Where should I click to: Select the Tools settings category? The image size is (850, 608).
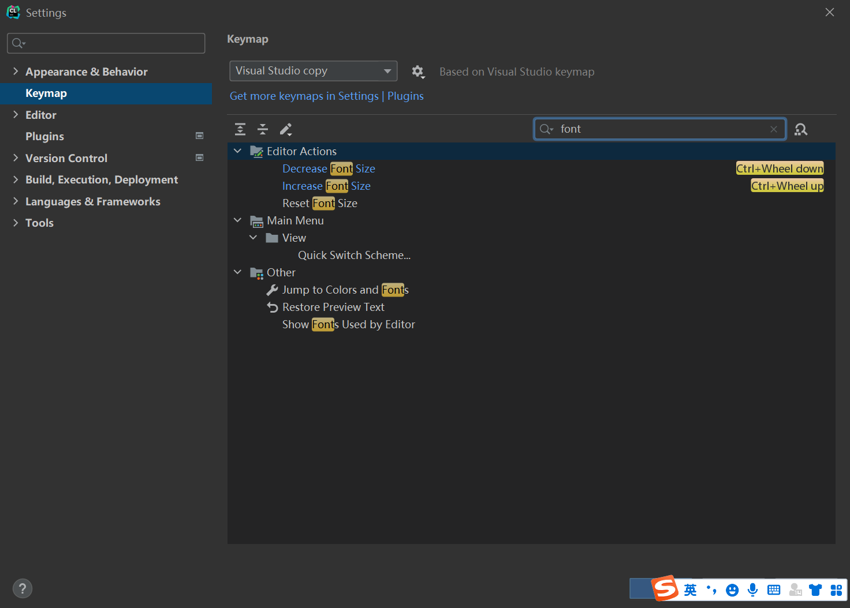click(x=39, y=223)
